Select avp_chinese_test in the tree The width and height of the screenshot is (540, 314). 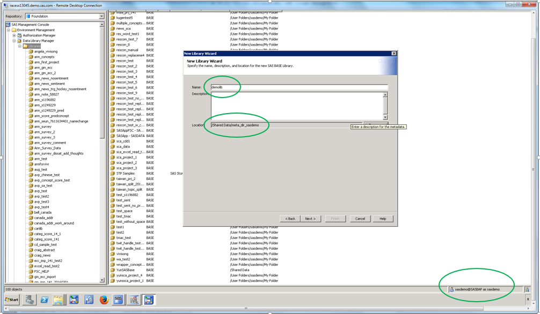[47, 175]
